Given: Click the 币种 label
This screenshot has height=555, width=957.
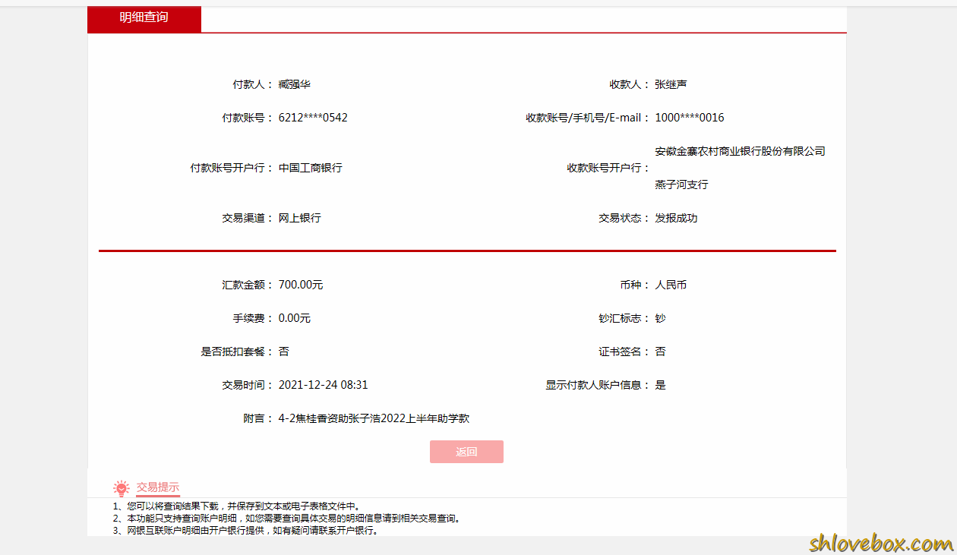Looking at the screenshot, I should (x=635, y=285).
